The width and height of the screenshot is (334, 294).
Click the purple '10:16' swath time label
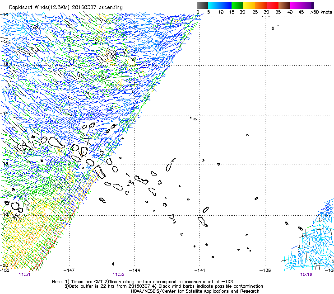click(x=306, y=275)
